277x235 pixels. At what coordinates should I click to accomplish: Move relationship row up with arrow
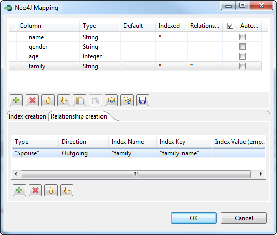[x=51, y=190]
